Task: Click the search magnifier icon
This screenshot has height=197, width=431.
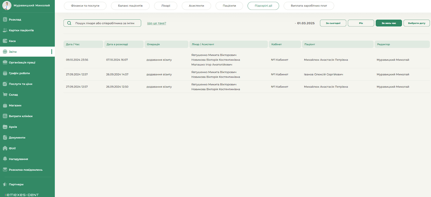Action: point(69,23)
